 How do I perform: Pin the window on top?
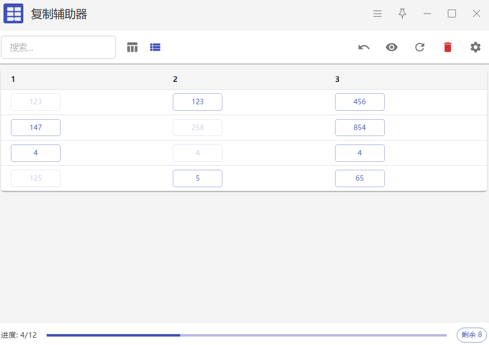(x=403, y=14)
